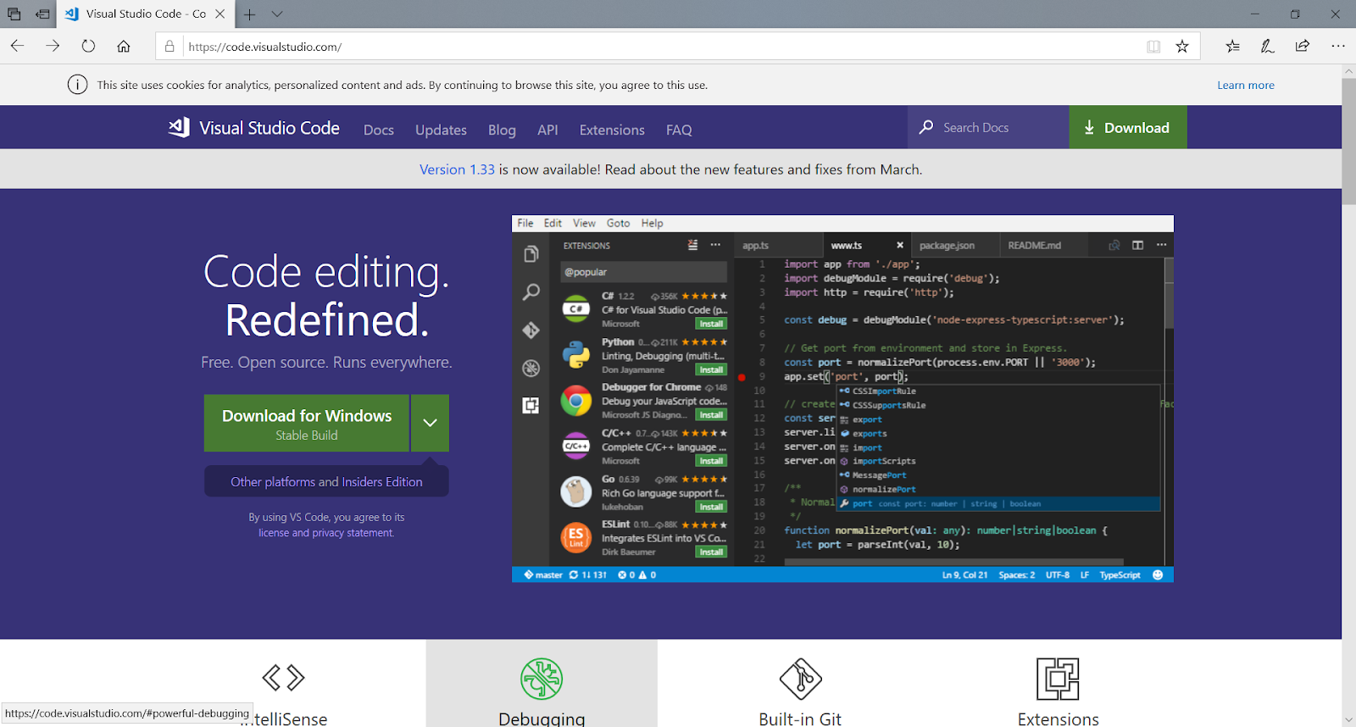Click TypeScript language mode in status bar
1356x727 pixels.
[1120, 574]
